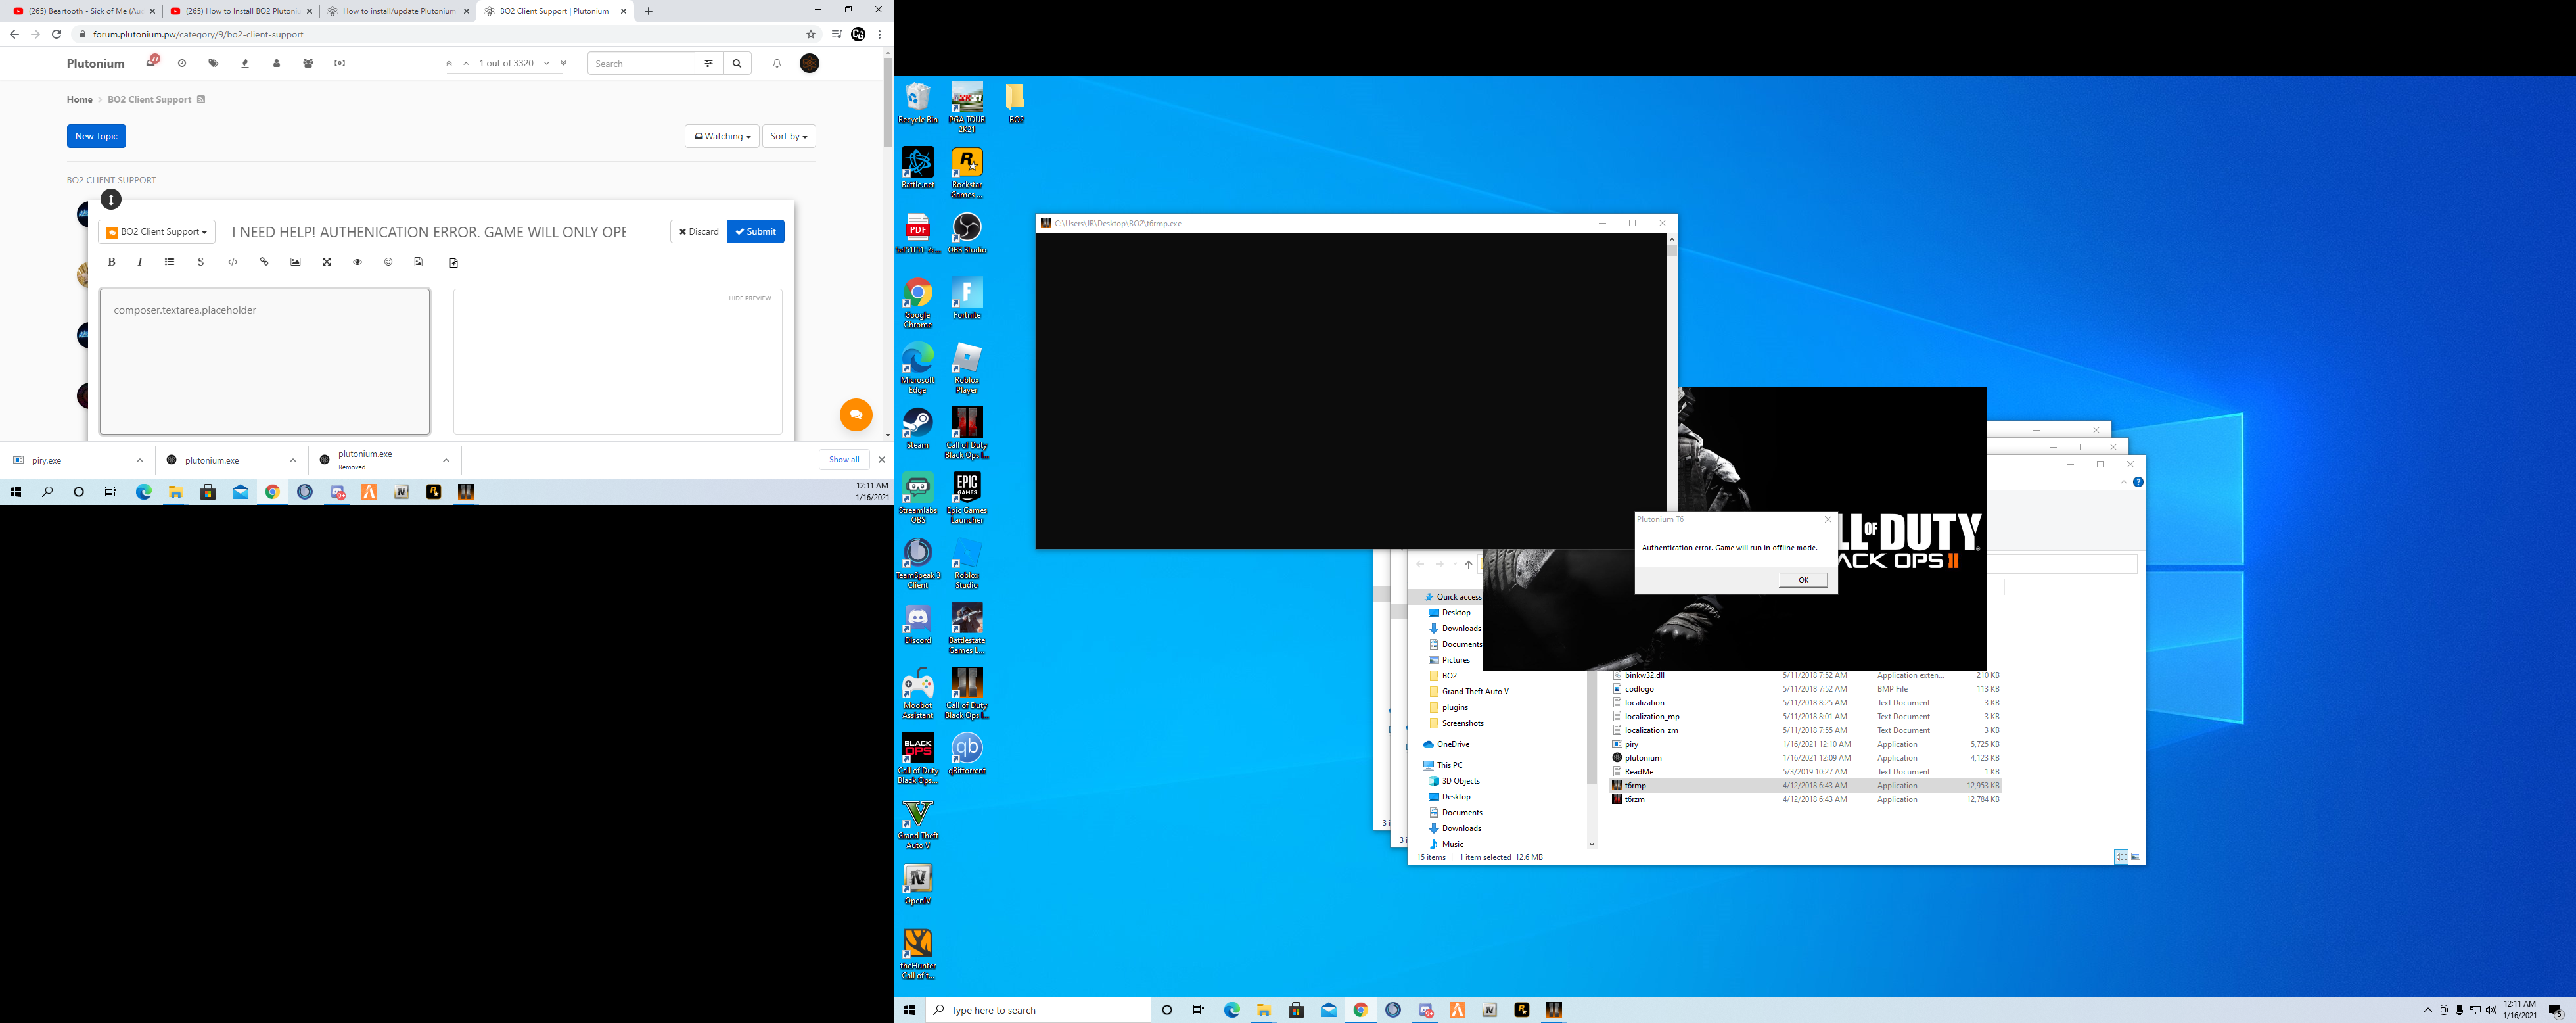Select ReadMe text document in Explorer
This screenshot has width=2576, height=1023.
click(x=1805, y=772)
